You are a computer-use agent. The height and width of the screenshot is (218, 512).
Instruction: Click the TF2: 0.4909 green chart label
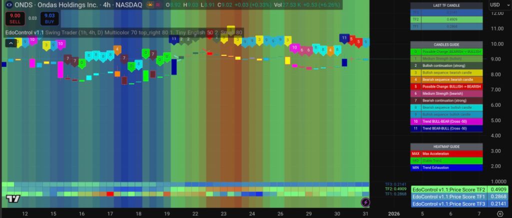[x=396, y=189]
